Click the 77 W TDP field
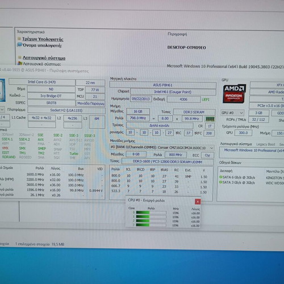The height and width of the screenshot is (284, 284). tap(95, 90)
